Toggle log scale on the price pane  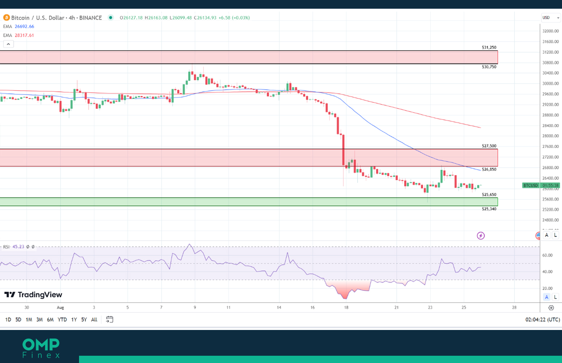pyautogui.click(x=555, y=235)
